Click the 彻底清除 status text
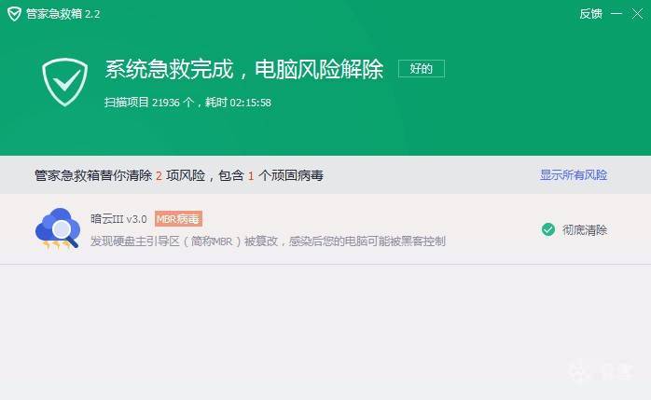651x400 pixels. coord(585,230)
